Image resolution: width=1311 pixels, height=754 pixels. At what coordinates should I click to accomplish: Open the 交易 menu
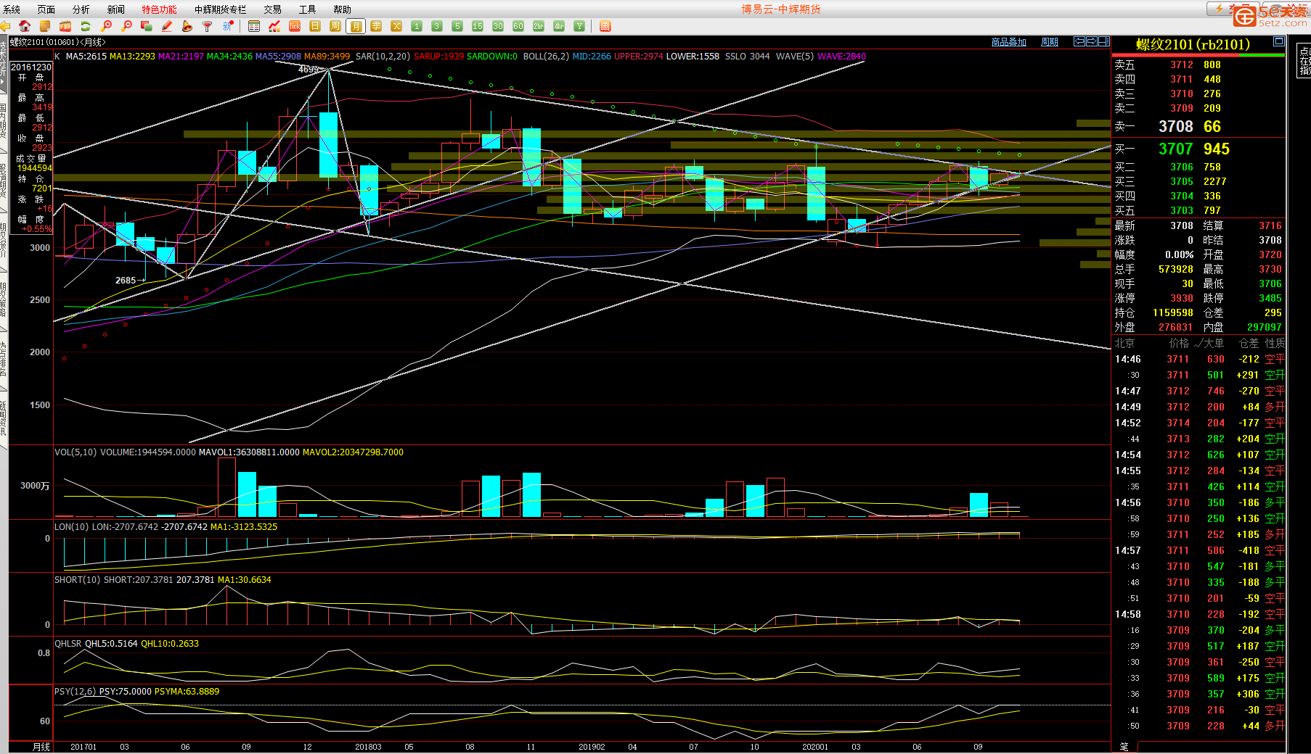click(273, 9)
